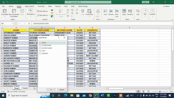Click the zoom slider handle

(x=160, y=91)
